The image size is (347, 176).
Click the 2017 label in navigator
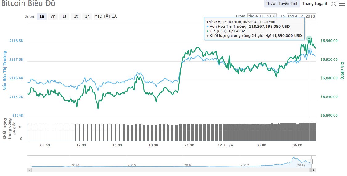(245, 165)
